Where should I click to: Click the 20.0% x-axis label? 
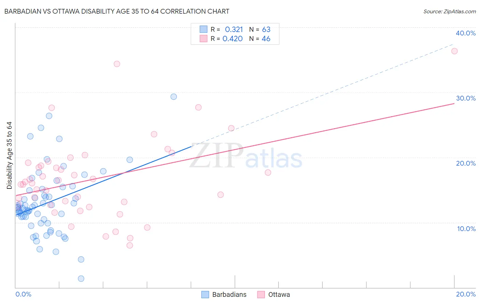tap(466, 294)
